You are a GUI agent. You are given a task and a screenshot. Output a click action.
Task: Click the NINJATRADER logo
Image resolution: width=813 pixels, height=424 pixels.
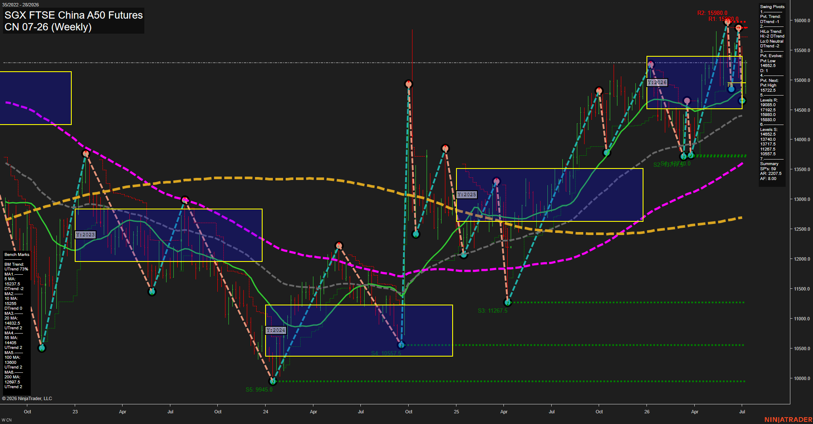788,420
